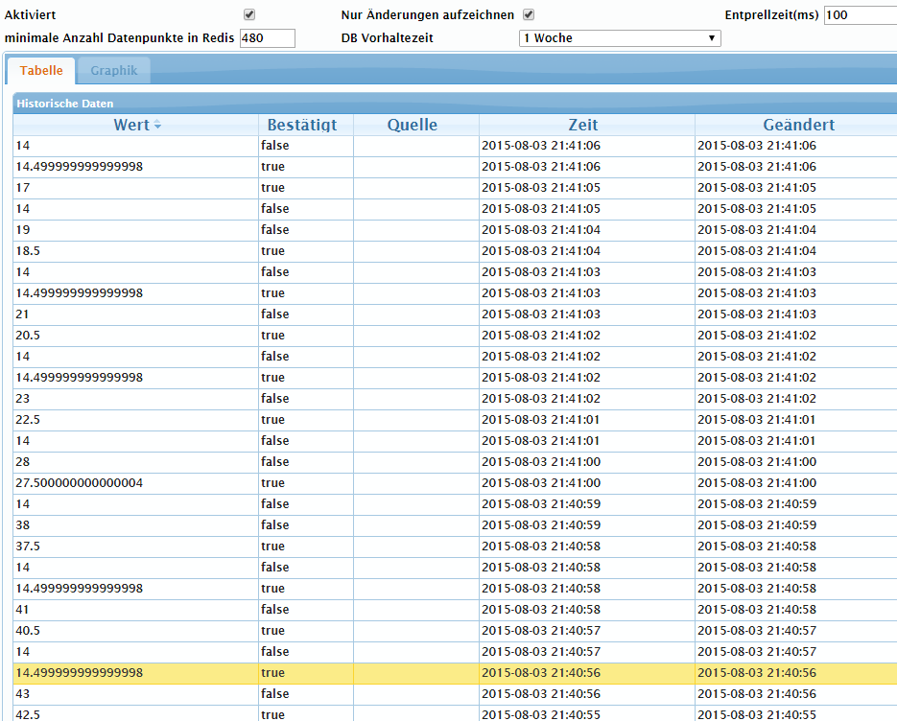Click the value 43 cell
The image size is (897, 721).
point(136,694)
